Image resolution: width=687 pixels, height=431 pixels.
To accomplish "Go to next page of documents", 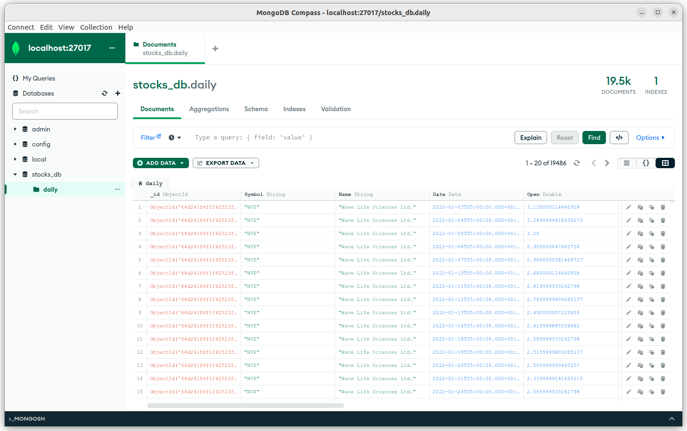I will click(x=607, y=163).
